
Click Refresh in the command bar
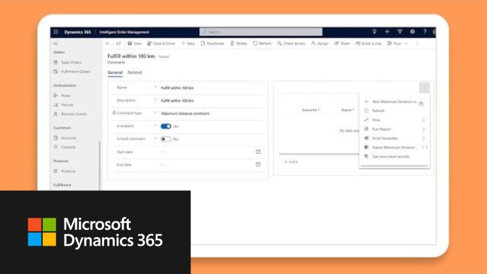262,43
